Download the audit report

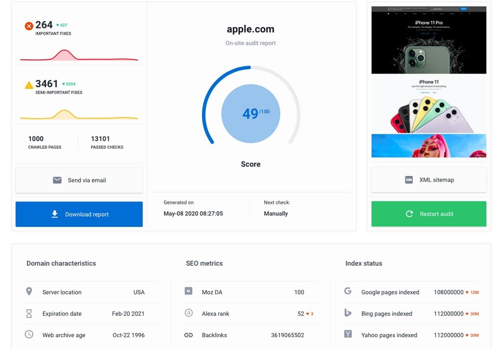[78, 214]
